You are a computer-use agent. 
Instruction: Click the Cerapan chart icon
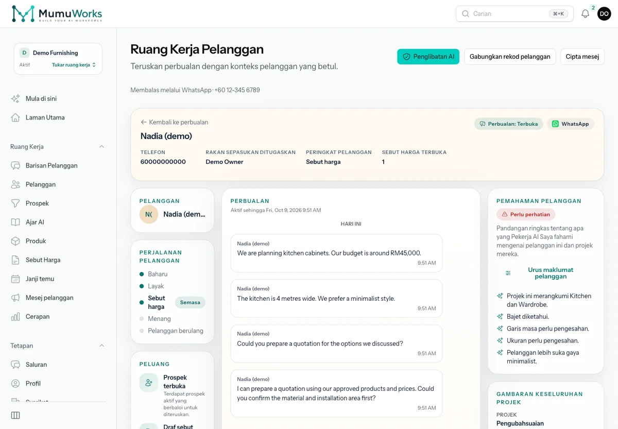[15, 317]
